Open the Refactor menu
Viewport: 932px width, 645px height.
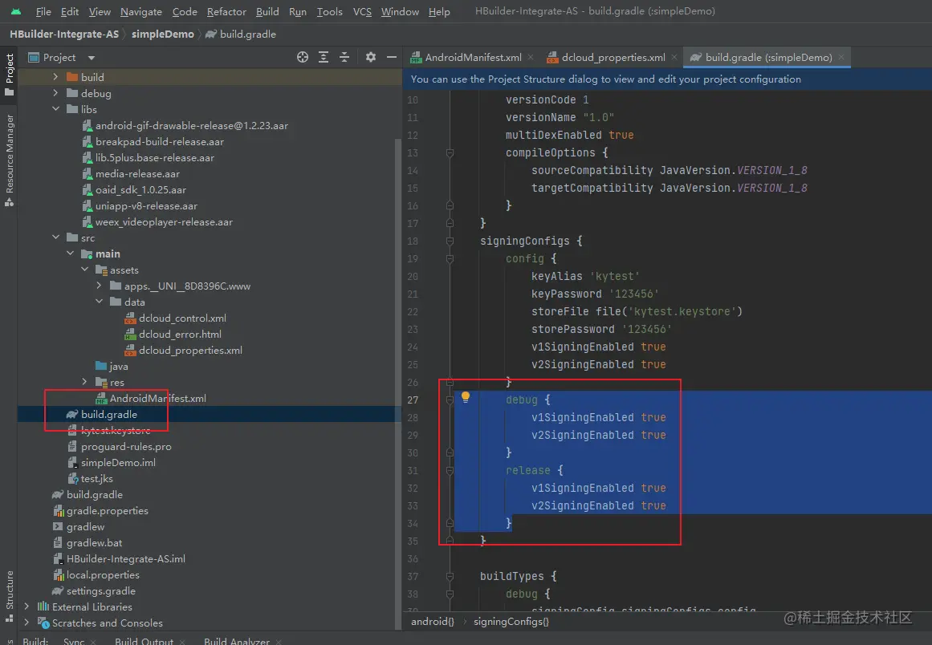[226, 11]
